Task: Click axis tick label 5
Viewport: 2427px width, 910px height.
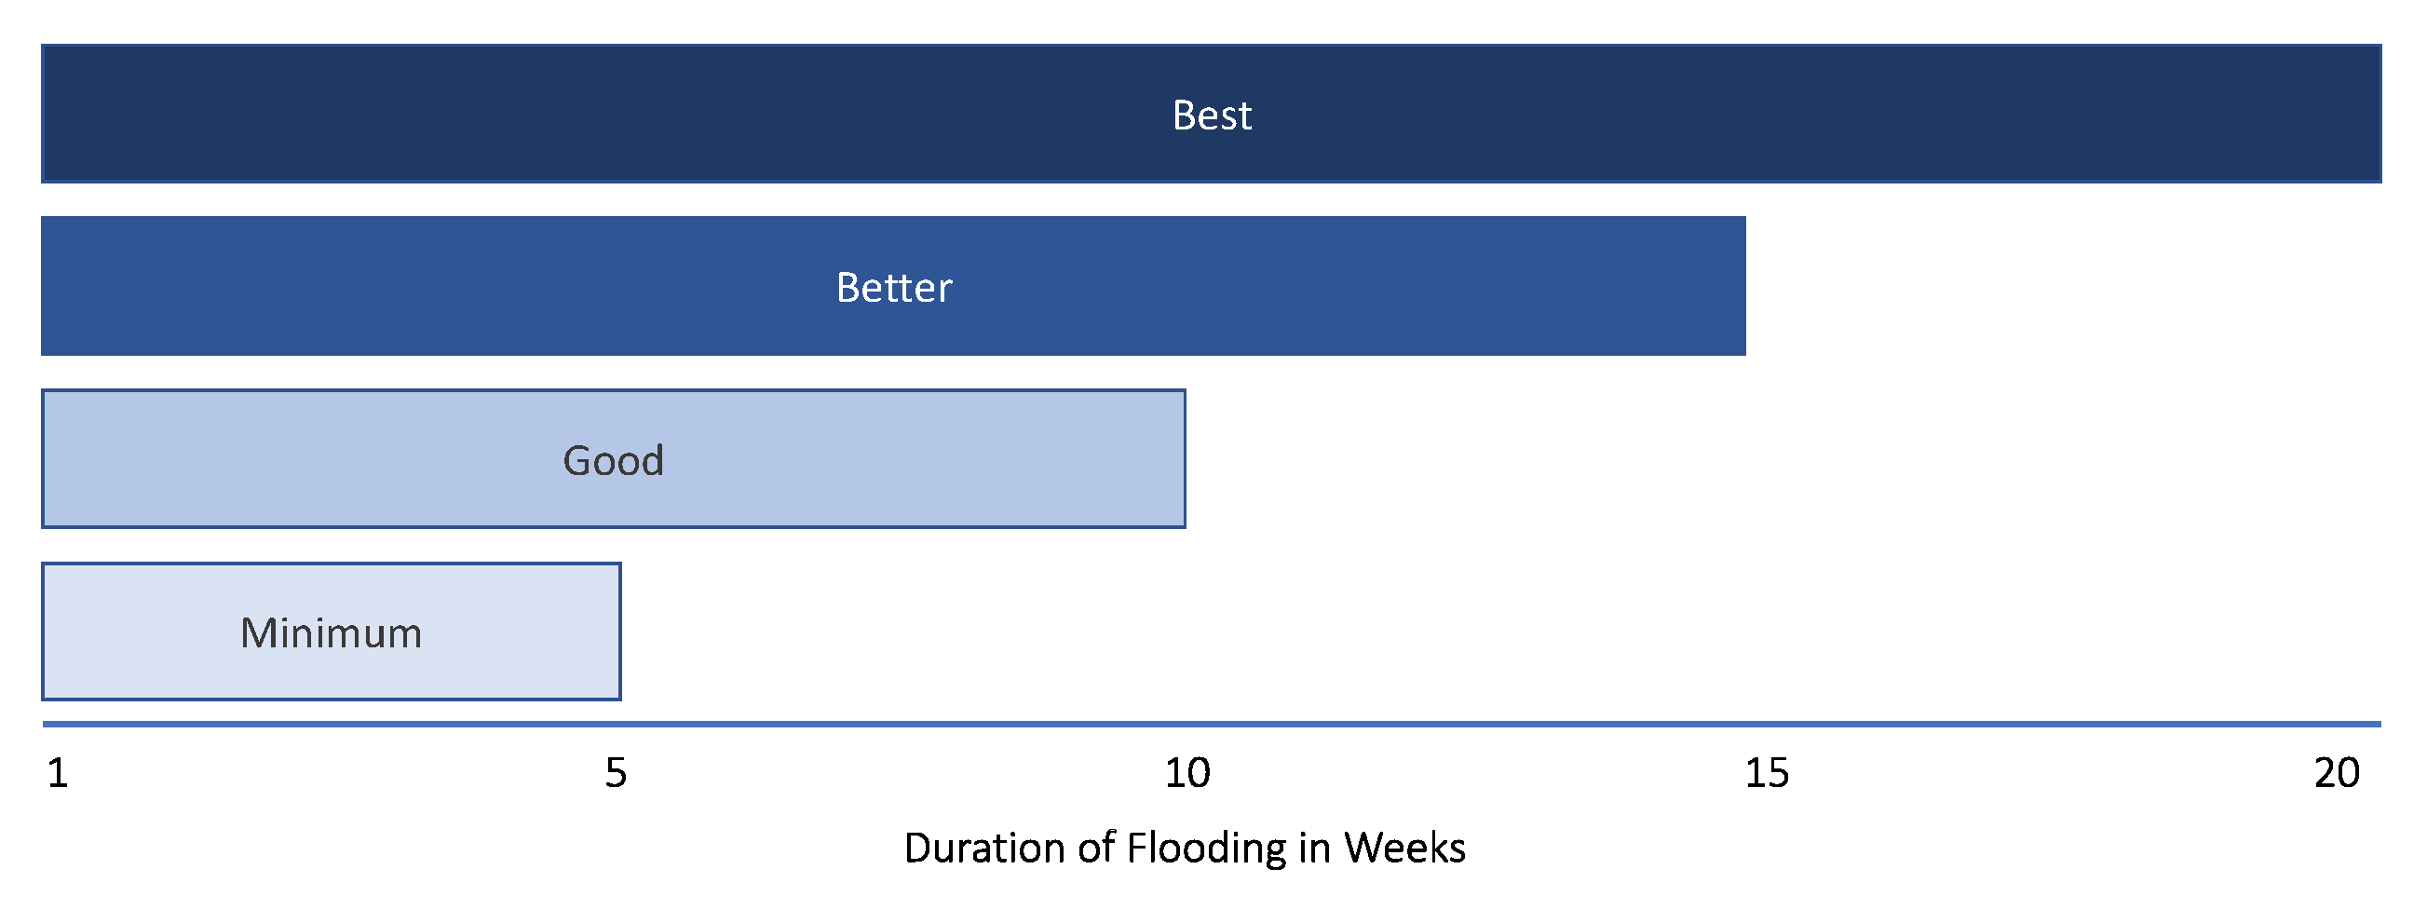Action: [616, 773]
